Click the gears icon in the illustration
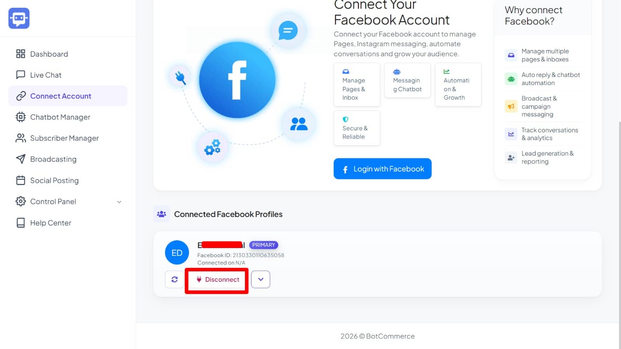621x349 pixels. click(x=213, y=147)
